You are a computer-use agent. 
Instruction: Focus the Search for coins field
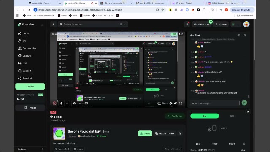click(93, 24)
